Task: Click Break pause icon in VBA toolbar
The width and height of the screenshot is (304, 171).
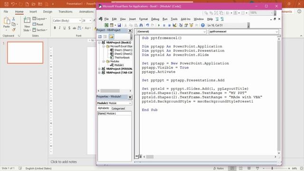Action: click(x=164, y=25)
